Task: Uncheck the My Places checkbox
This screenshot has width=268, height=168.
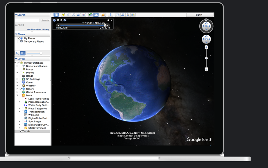Action: click(x=19, y=38)
